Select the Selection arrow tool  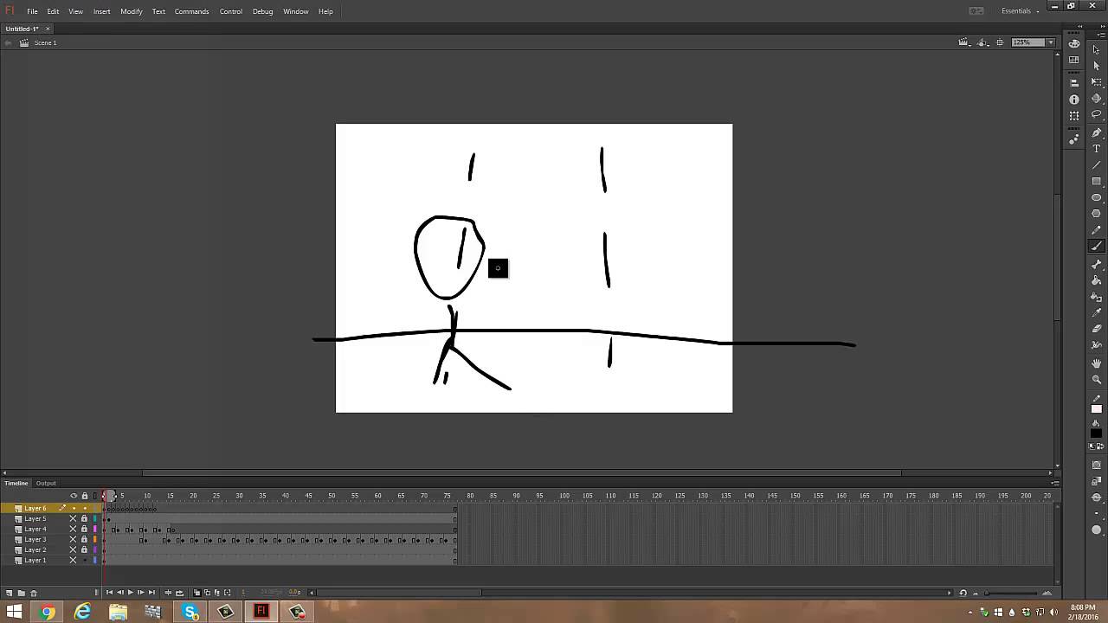[1096, 49]
